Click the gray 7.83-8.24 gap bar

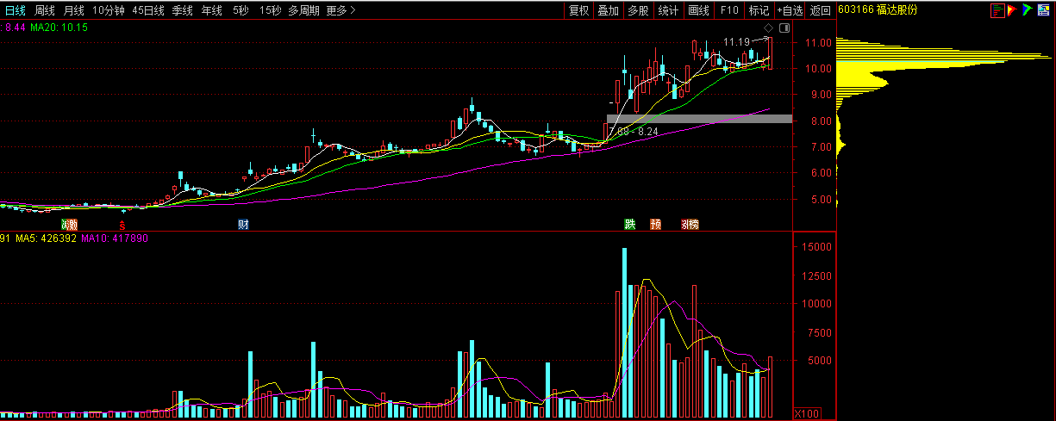tap(699, 119)
